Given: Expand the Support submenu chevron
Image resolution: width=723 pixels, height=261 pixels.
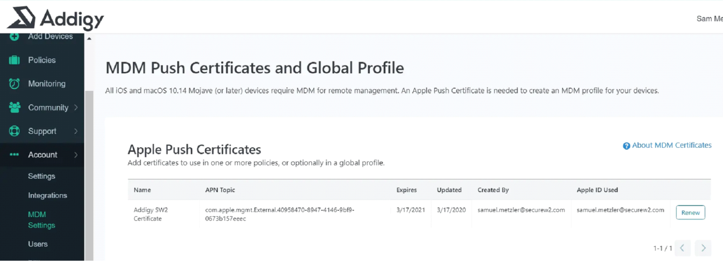Looking at the screenshot, I should 76,131.
